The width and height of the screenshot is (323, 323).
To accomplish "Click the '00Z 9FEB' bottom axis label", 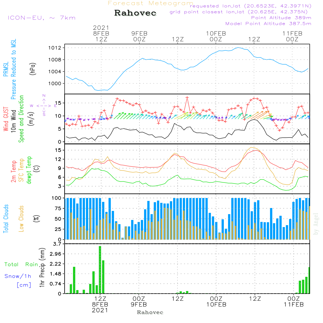I will 139,302.
